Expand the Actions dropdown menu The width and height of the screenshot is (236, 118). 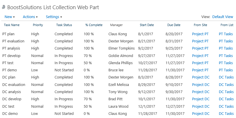pos(30,17)
